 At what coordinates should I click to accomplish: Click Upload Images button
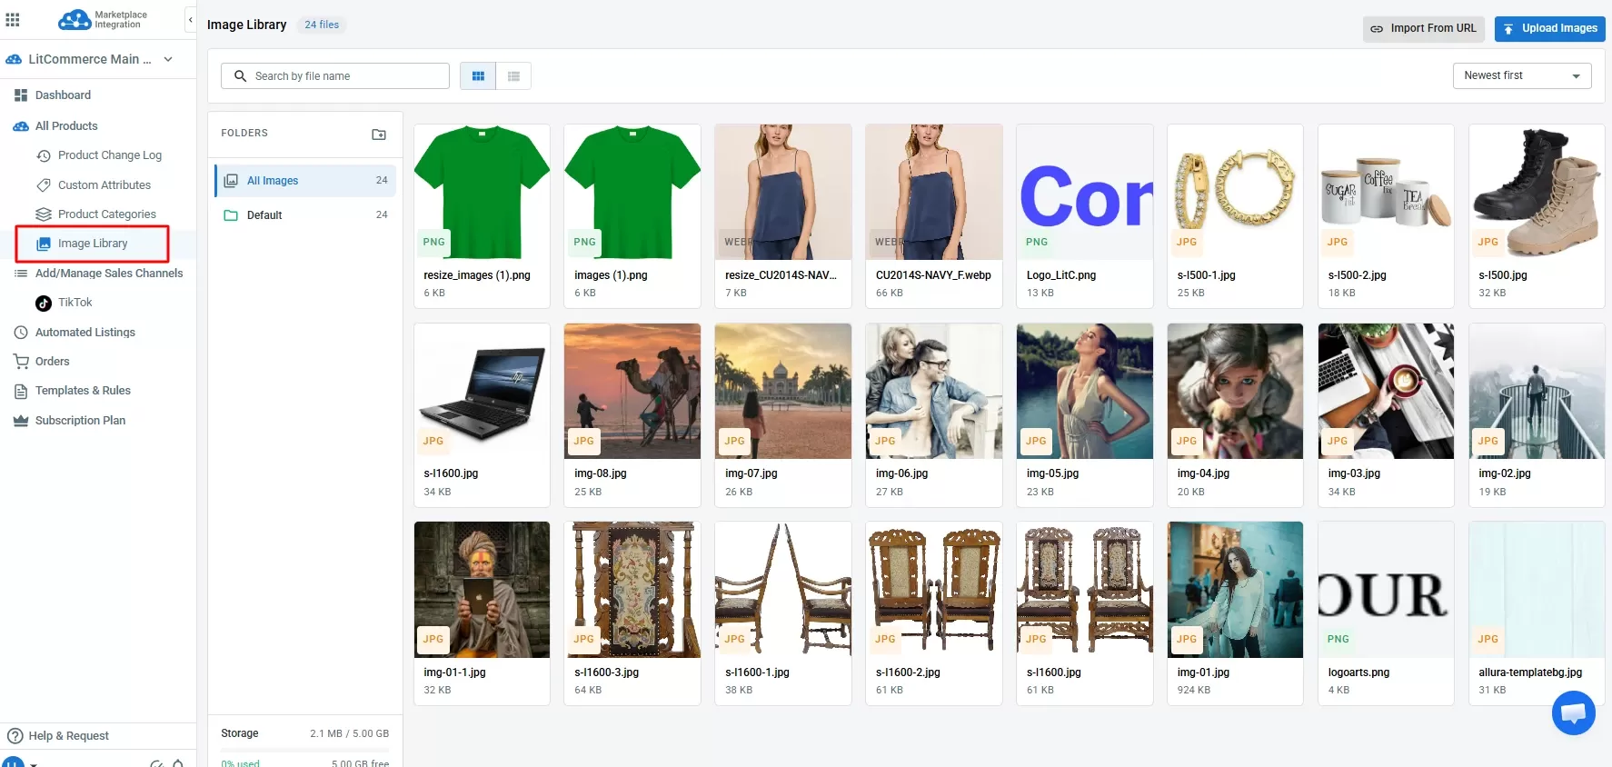1549,28
